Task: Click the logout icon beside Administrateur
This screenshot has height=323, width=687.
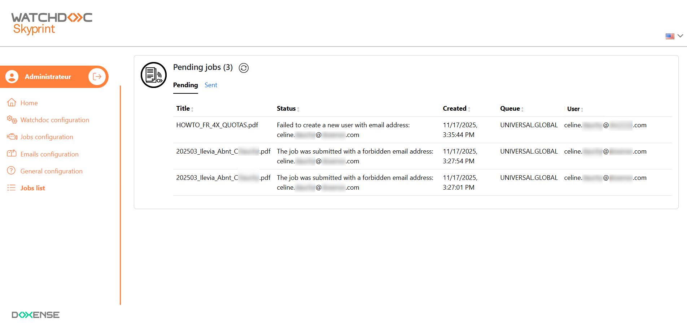Action: [x=97, y=76]
